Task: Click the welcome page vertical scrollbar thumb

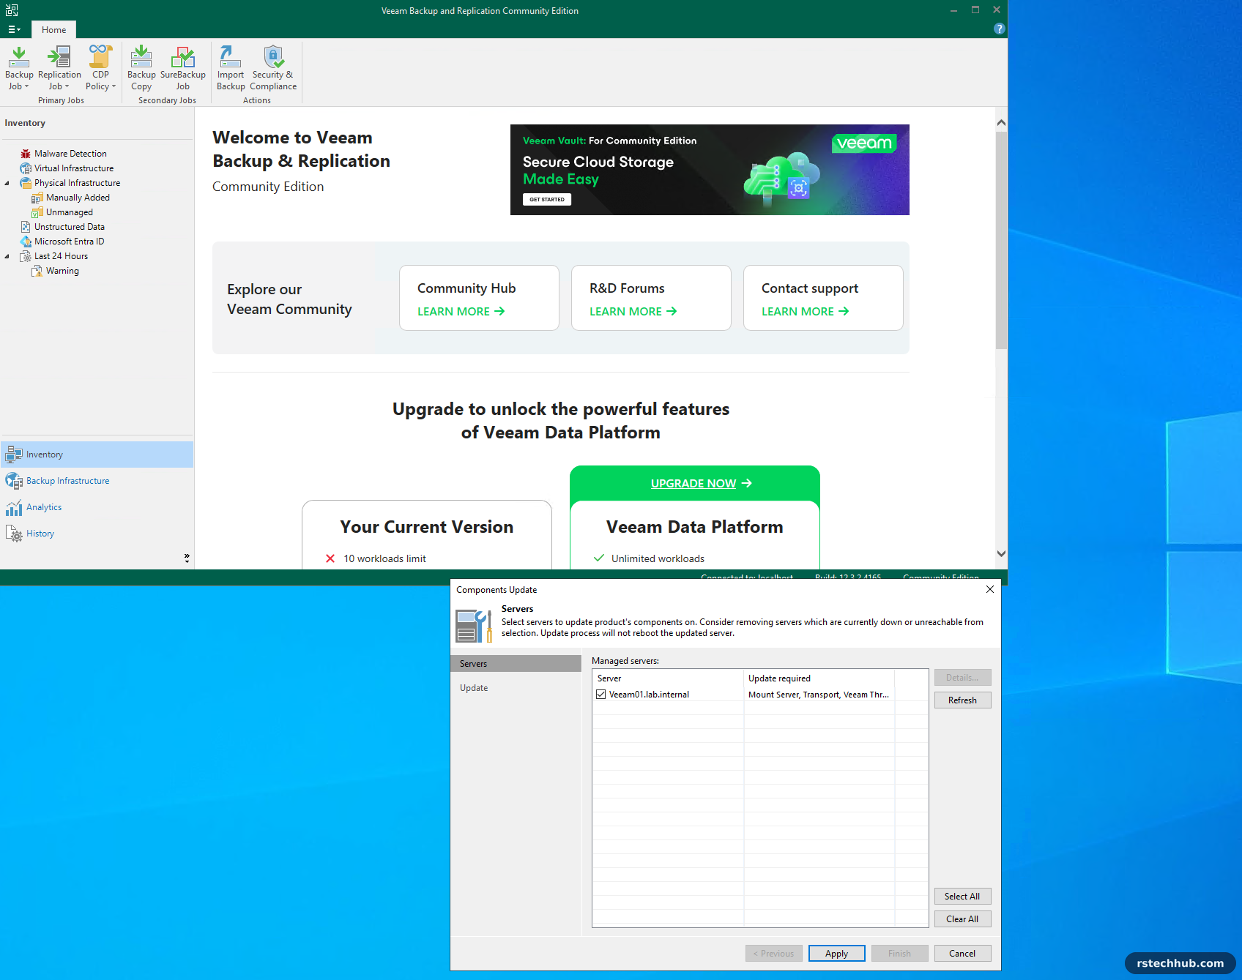Action: coord(1001,240)
